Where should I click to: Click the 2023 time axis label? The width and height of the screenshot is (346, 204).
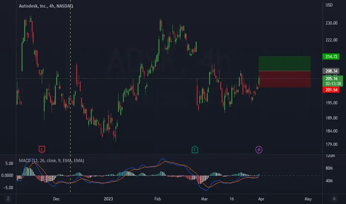(x=108, y=199)
